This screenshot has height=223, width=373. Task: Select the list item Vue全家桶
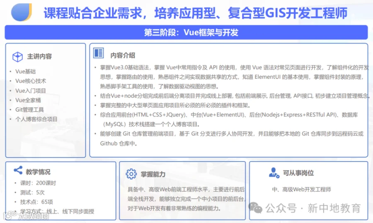[x=28, y=100]
